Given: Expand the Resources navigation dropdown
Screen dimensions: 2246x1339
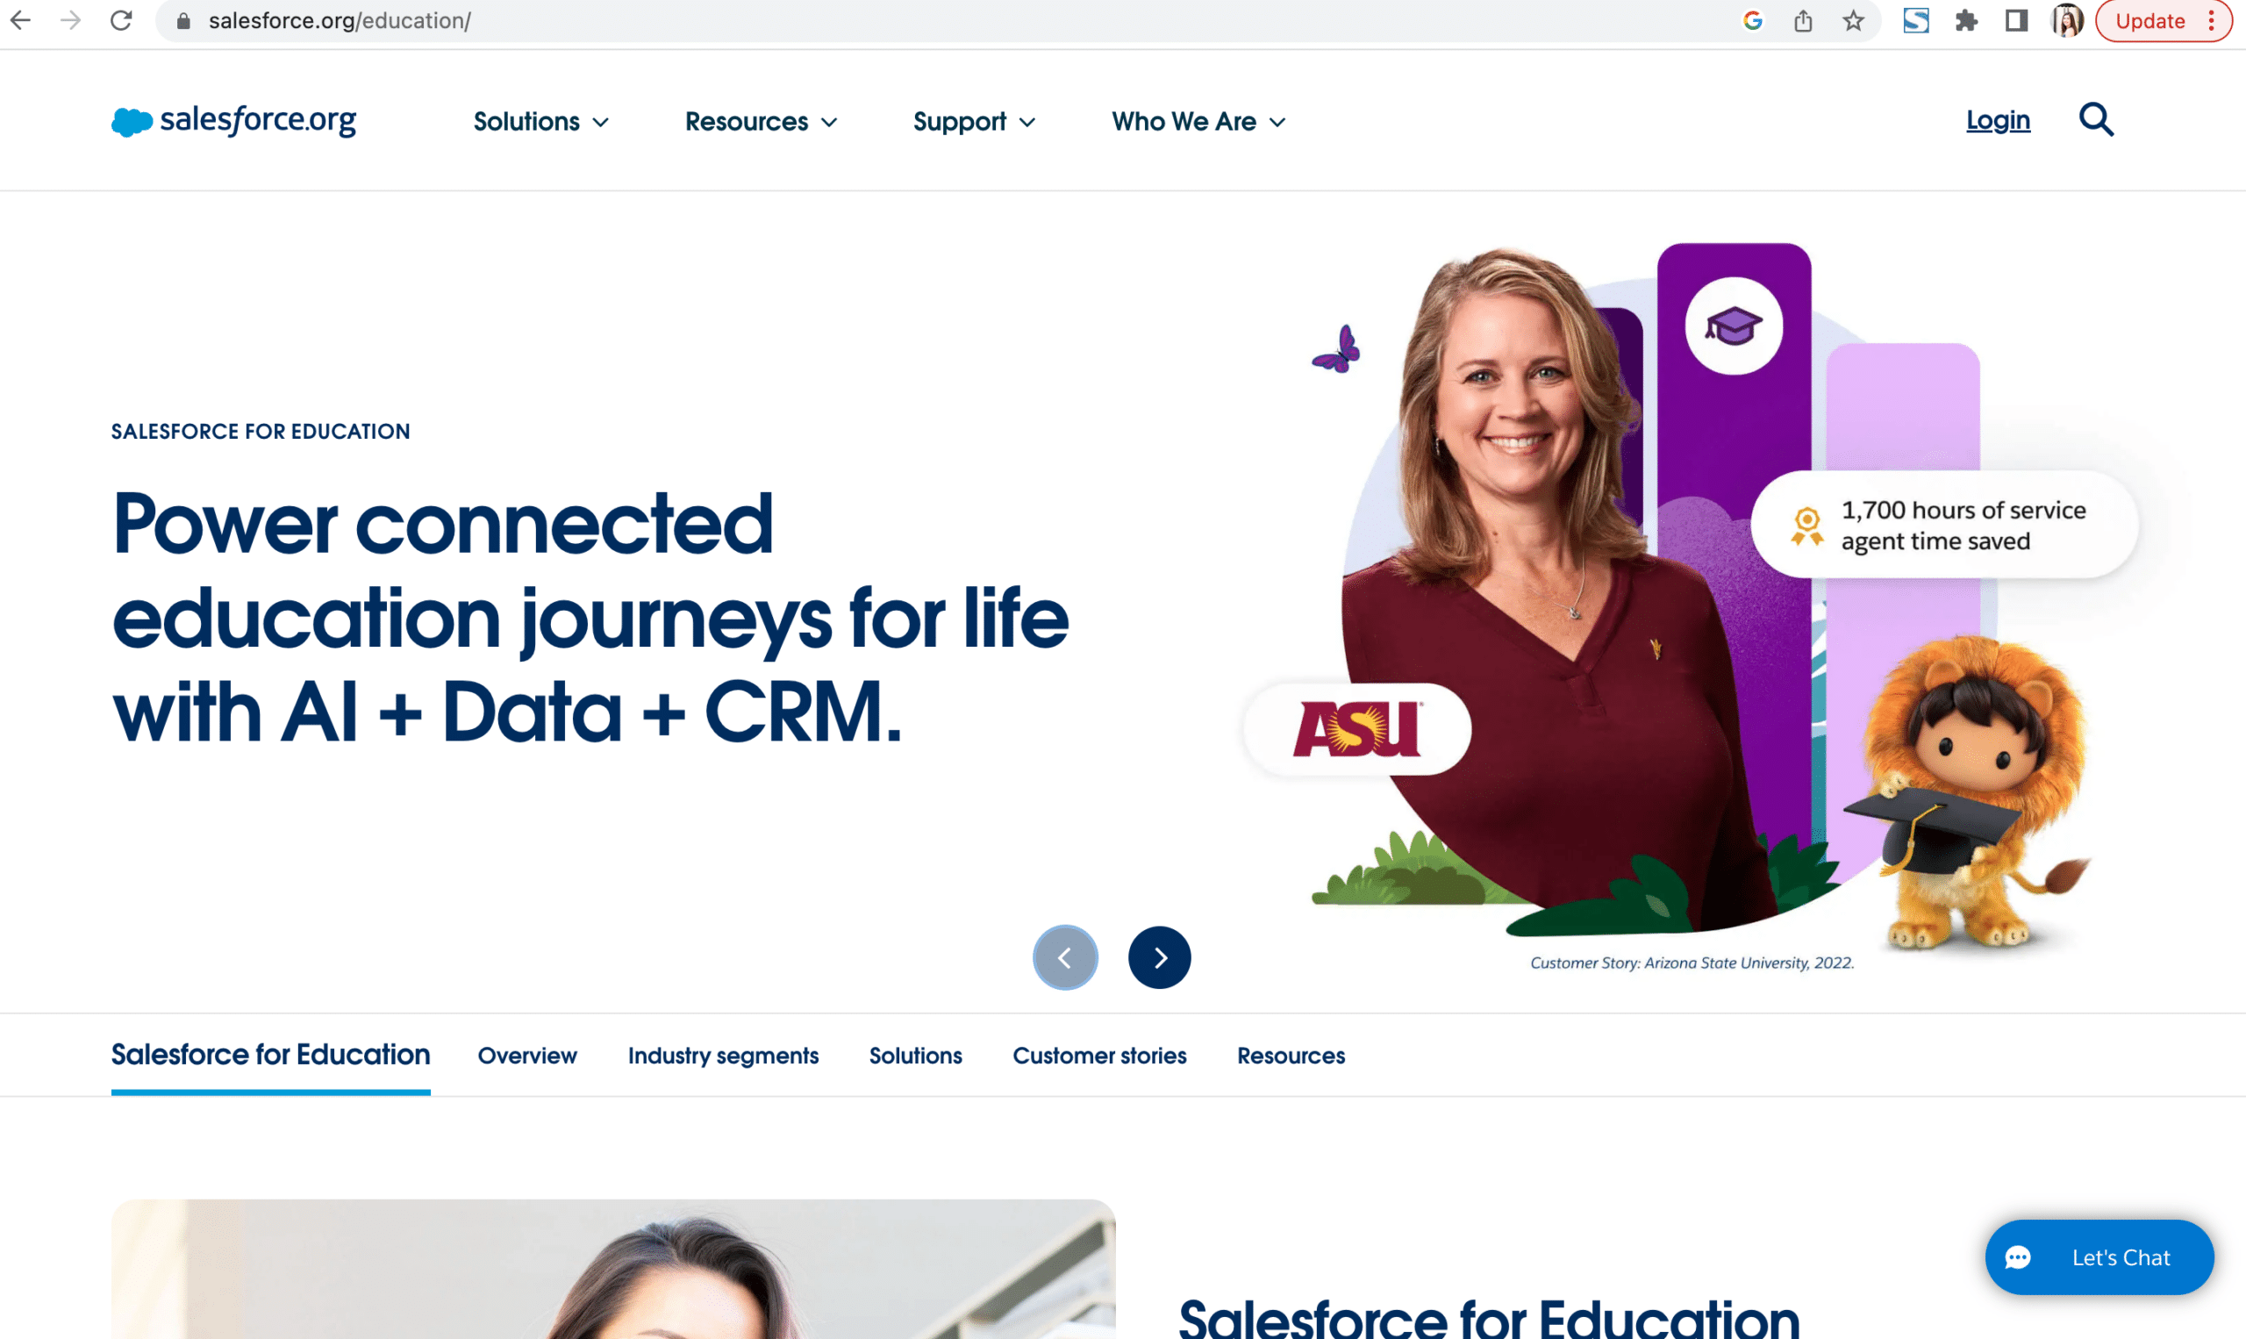Looking at the screenshot, I should tap(760, 119).
